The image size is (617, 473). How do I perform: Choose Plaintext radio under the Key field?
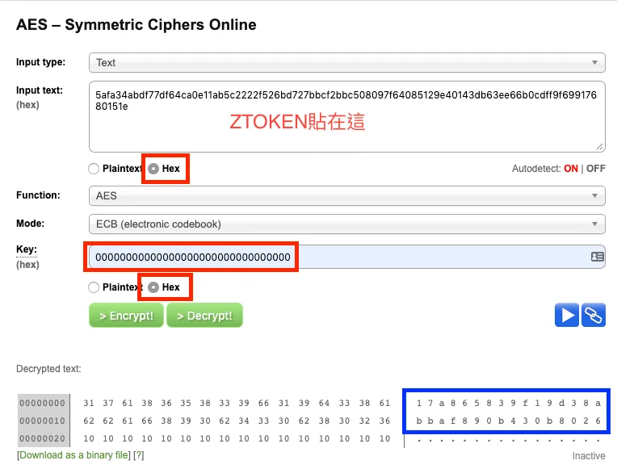tap(94, 287)
